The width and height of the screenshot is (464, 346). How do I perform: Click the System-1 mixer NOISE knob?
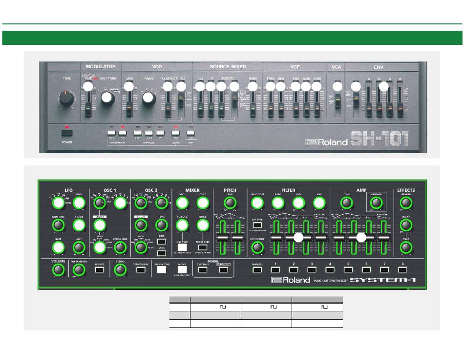[203, 225]
